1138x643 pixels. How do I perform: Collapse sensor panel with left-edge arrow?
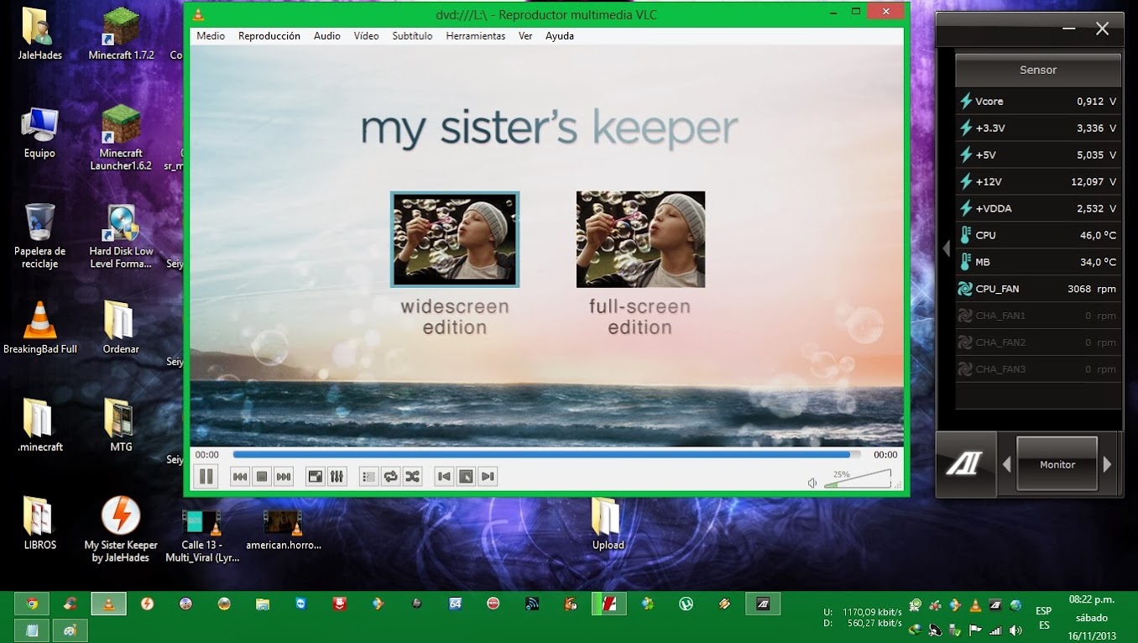(x=946, y=248)
